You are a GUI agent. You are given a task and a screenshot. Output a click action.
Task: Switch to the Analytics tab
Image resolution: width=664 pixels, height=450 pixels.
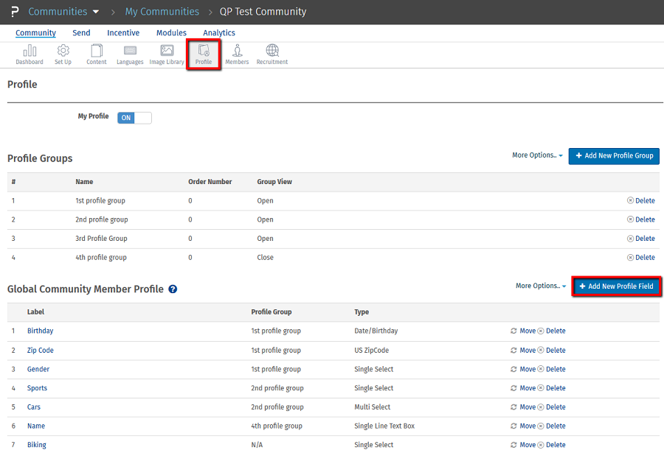tap(219, 33)
